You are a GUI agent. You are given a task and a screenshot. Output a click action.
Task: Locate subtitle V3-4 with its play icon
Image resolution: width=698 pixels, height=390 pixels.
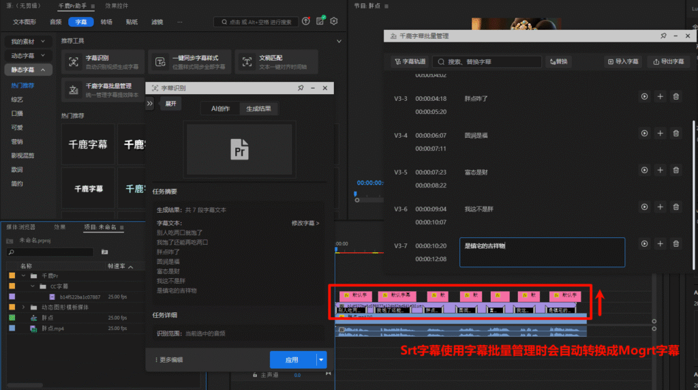(644, 133)
